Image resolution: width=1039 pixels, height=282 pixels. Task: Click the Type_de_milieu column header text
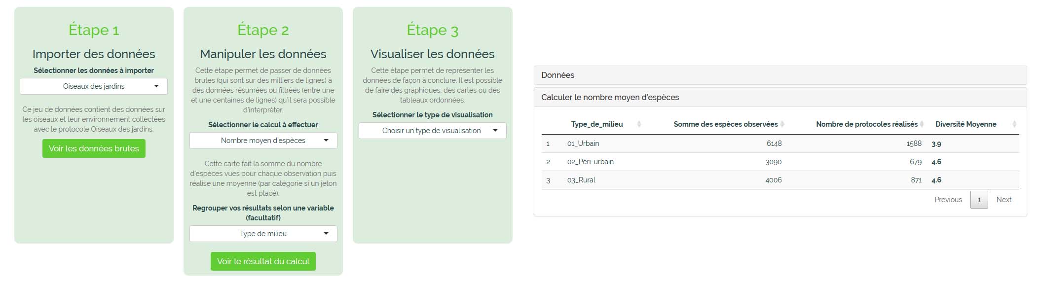click(x=597, y=124)
